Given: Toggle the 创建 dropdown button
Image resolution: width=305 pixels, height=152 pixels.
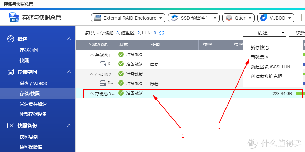Looking at the screenshot, I should 264,33.
